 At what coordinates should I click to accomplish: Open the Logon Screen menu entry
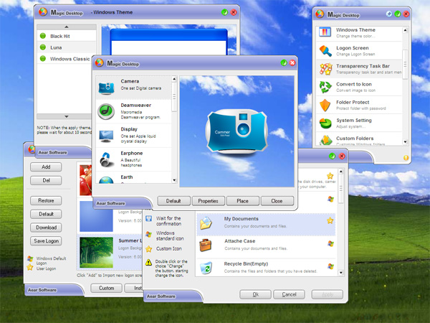pos(359,51)
